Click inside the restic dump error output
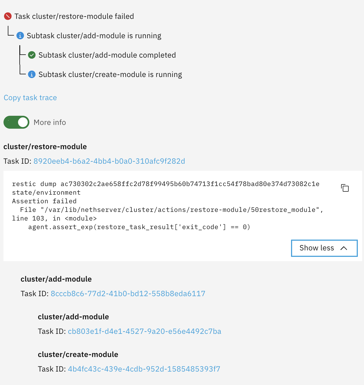364x385 pixels. coord(162,205)
